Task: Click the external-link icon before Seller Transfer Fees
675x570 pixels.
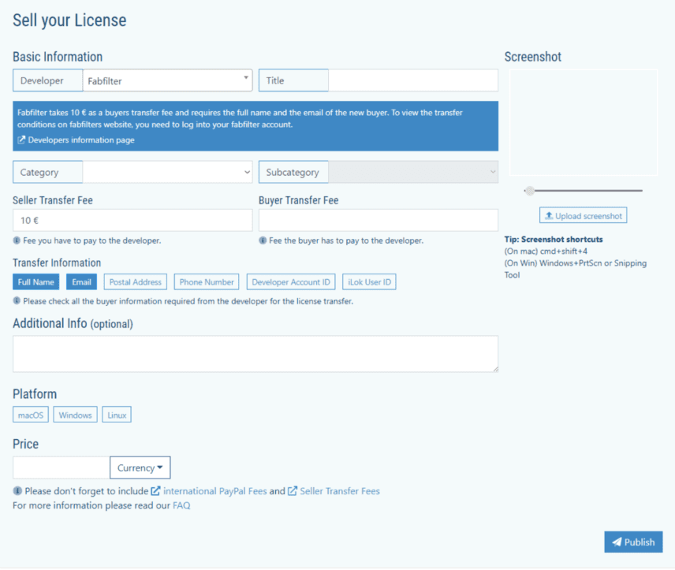Action: pos(293,491)
